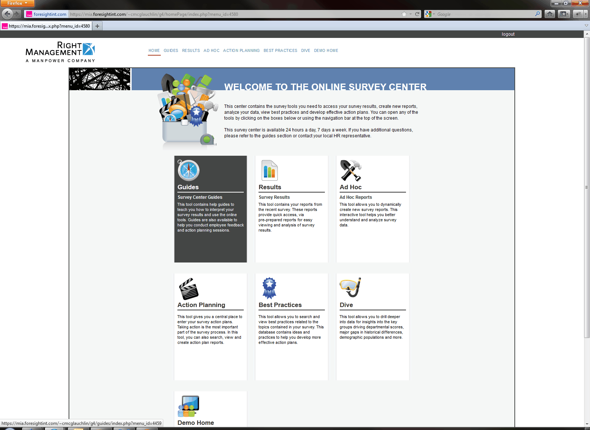The image size is (590, 430).
Task: Expand the URL history dropdown beside the star
Action: pos(410,14)
